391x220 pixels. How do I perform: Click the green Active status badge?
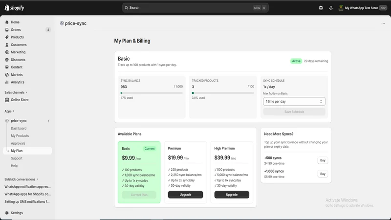(296, 61)
